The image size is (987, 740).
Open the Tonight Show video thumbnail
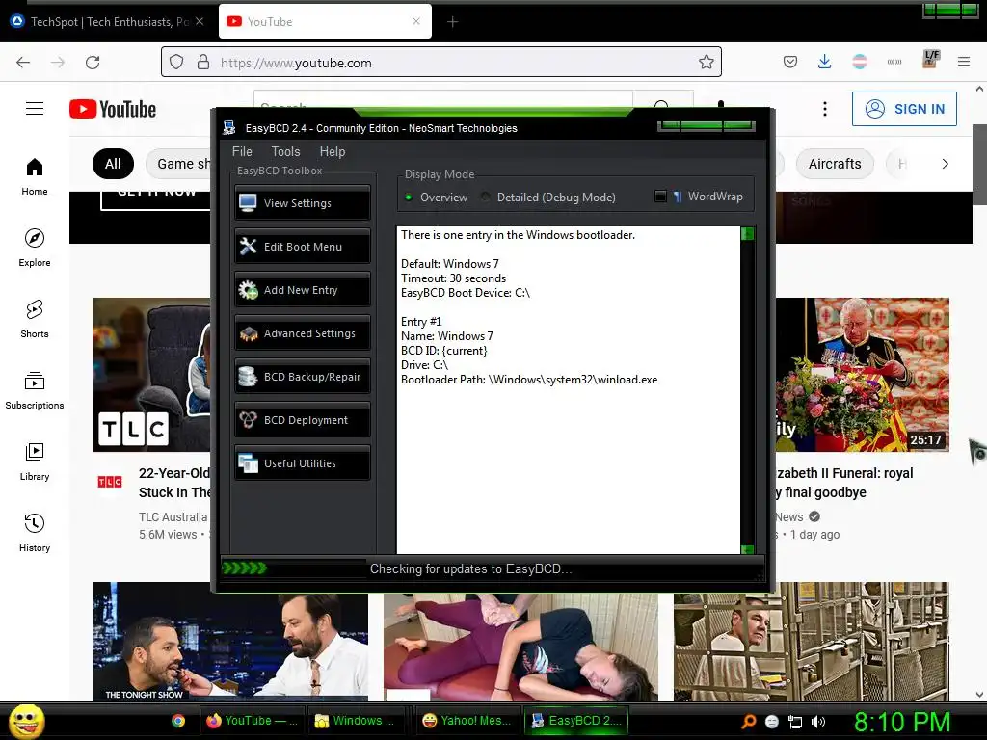tap(229, 641)
